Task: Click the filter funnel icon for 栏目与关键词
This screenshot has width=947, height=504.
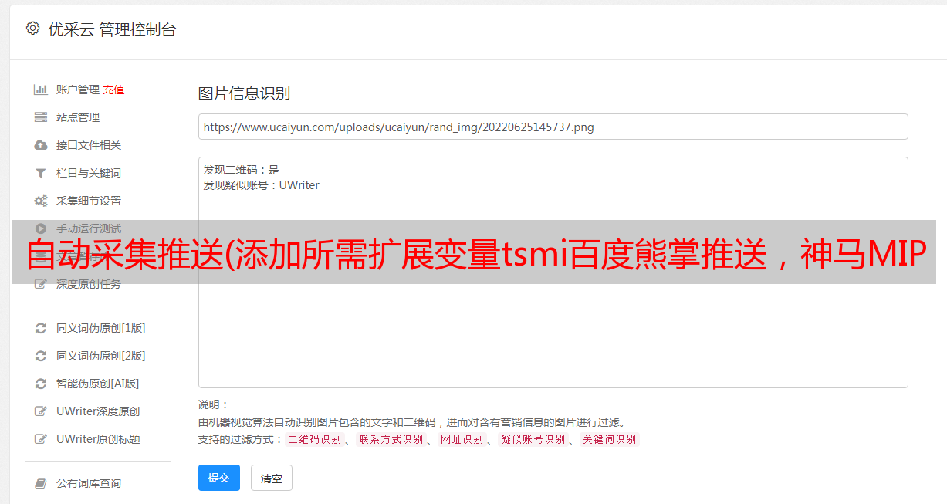Action: (41, 173)
